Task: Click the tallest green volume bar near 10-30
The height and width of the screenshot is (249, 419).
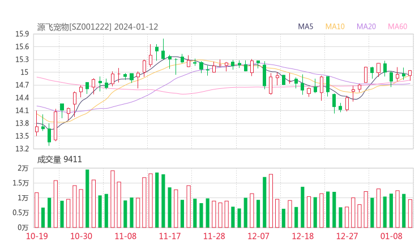Action: tap(87, 199)
